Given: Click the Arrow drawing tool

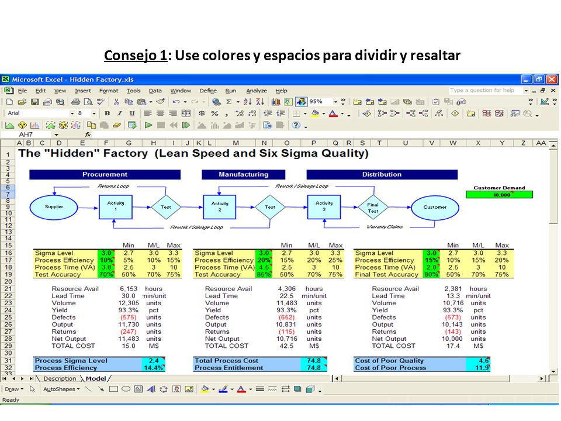Looking at the screenshot, I should [x=101, y=389].
